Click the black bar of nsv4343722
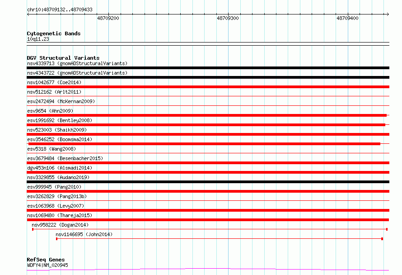 [x=208, y=77]
